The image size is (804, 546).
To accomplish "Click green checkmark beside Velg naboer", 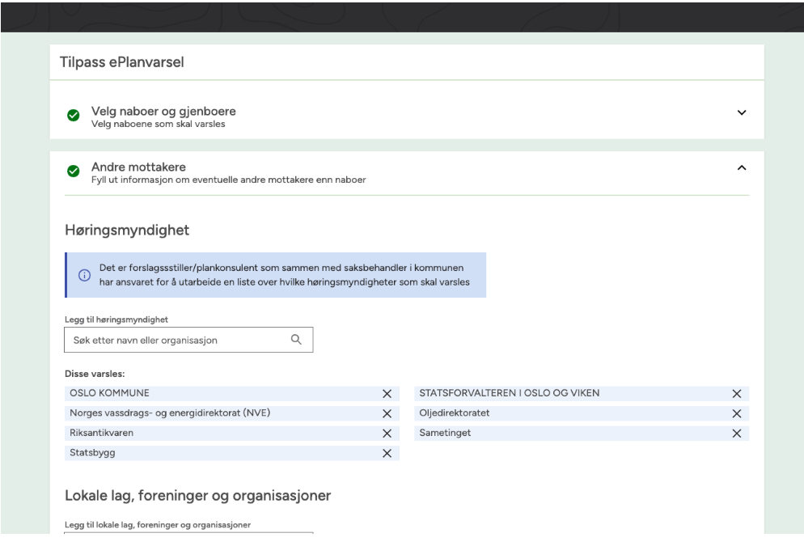I will point(73,116).
